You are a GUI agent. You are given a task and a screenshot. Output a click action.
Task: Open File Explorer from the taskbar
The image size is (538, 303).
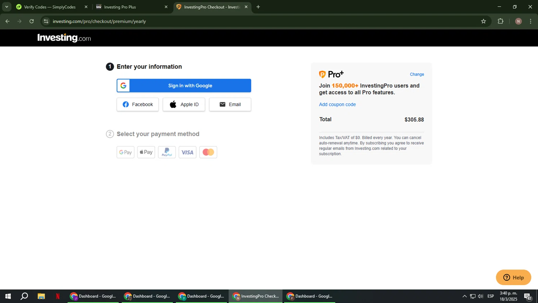[41, 296]
